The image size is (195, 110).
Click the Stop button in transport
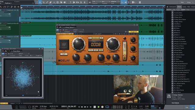point(95,107)
